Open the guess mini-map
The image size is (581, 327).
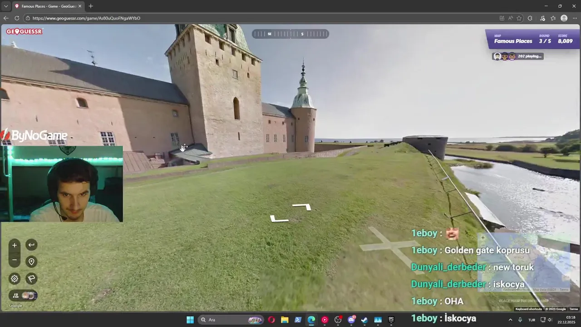click(x=523, y=262)
